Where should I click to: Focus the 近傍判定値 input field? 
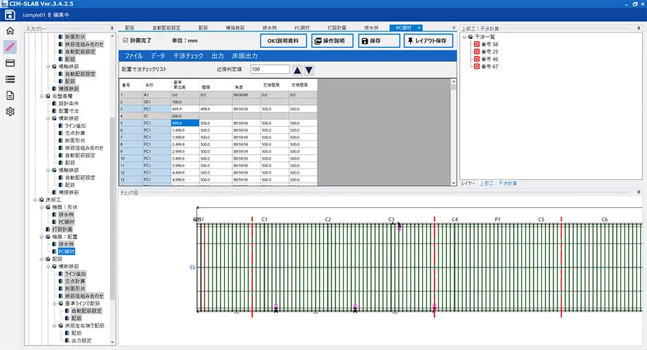(270, 70)
